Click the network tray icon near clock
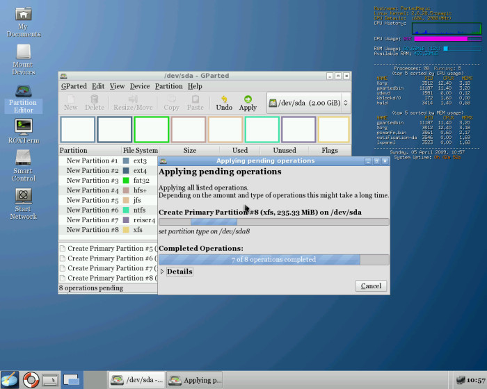 coord(461,380)
